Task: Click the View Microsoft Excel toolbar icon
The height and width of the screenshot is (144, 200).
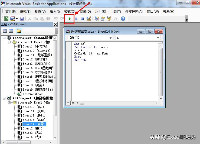Action: 6,19
